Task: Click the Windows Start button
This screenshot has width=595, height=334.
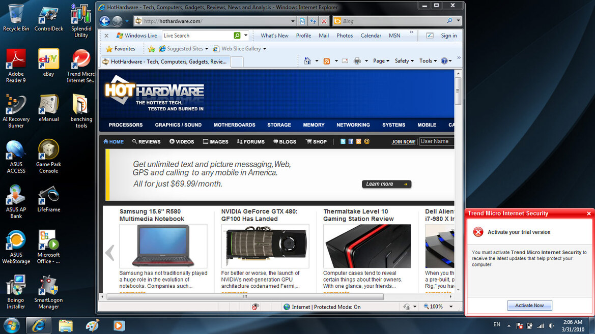Action: pos(11,326)
